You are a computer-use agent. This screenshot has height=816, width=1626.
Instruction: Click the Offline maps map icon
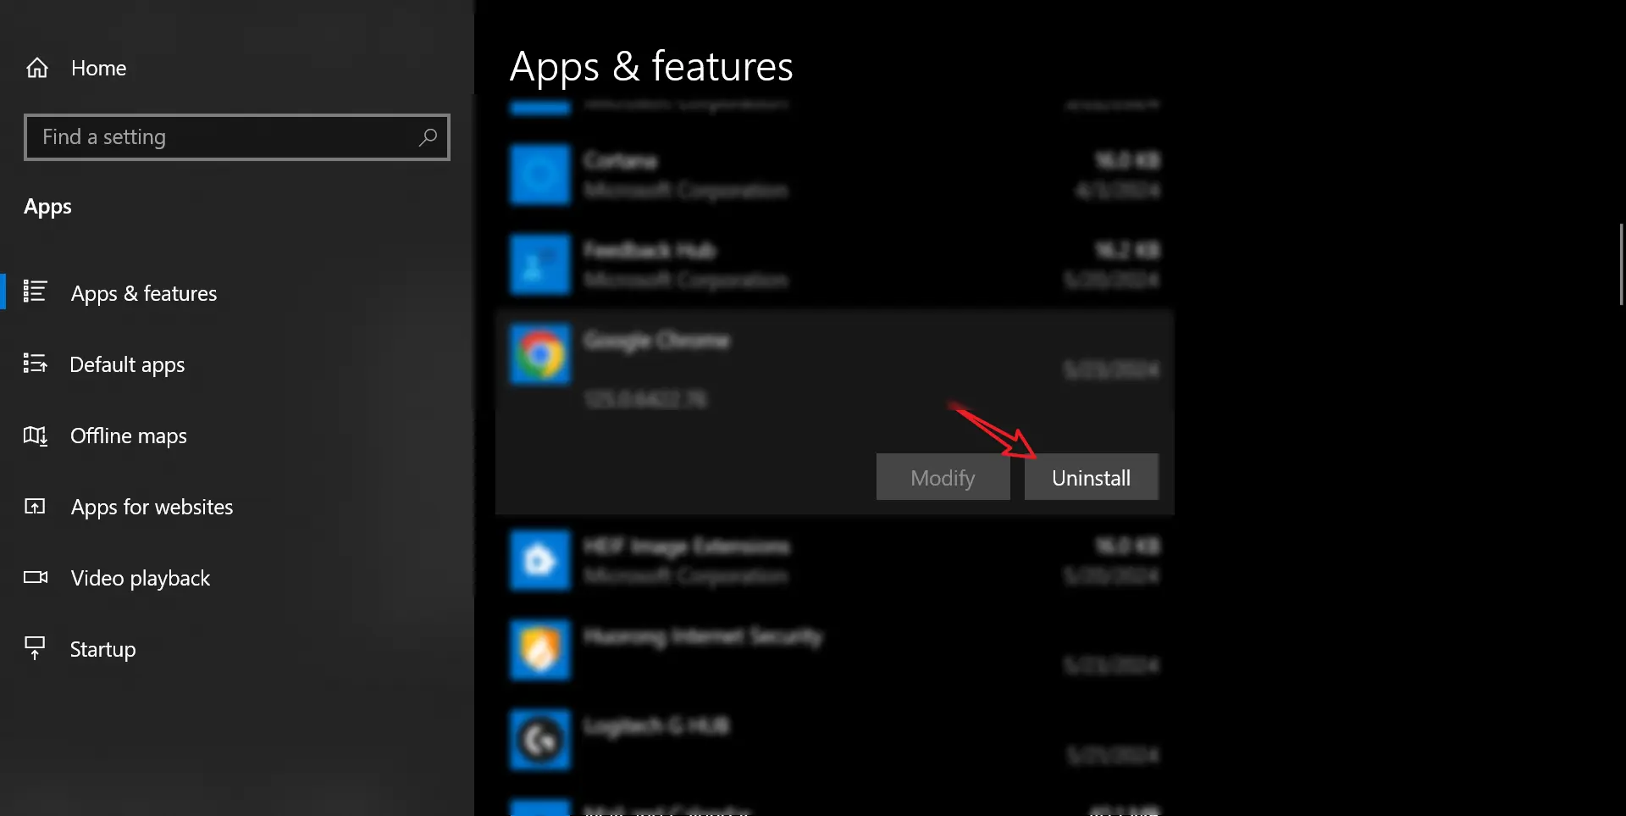click(35, 436)
